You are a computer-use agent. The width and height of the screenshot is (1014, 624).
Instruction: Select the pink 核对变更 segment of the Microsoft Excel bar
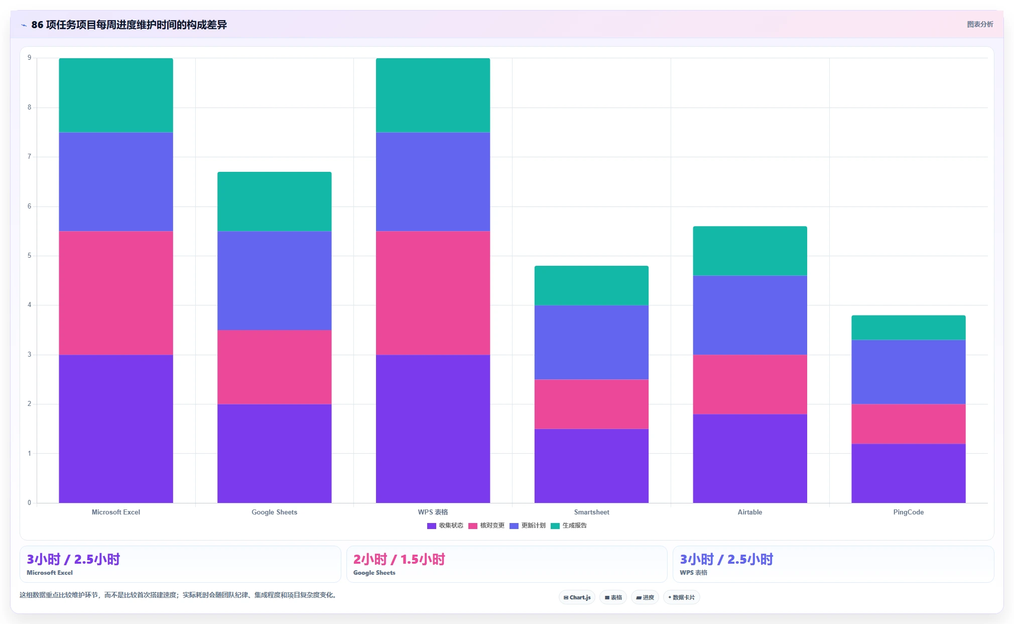click(x=116, y=293)
